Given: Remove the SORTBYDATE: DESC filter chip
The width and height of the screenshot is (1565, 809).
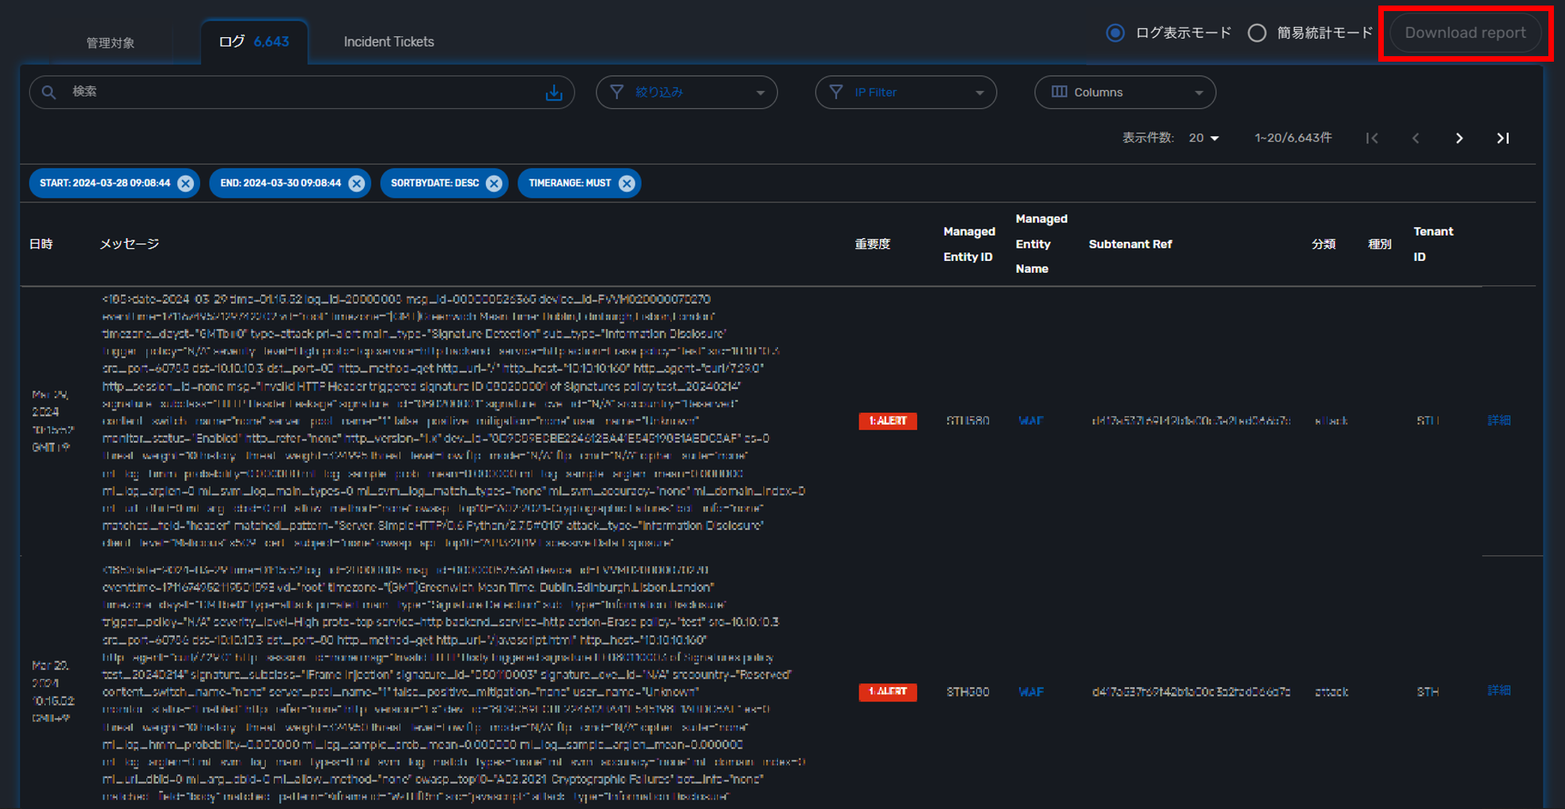Looking at the screenshot, I should [495, 183].
